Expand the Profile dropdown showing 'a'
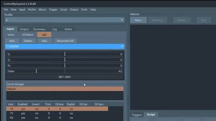Screen dimensions: 216x121 tap(64, 20)
